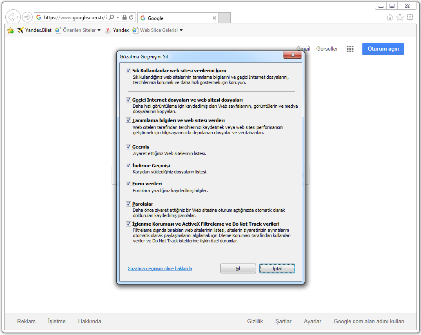421x335 pixels.
Task: Open the new blank tab button
Action: click(225, 18)
